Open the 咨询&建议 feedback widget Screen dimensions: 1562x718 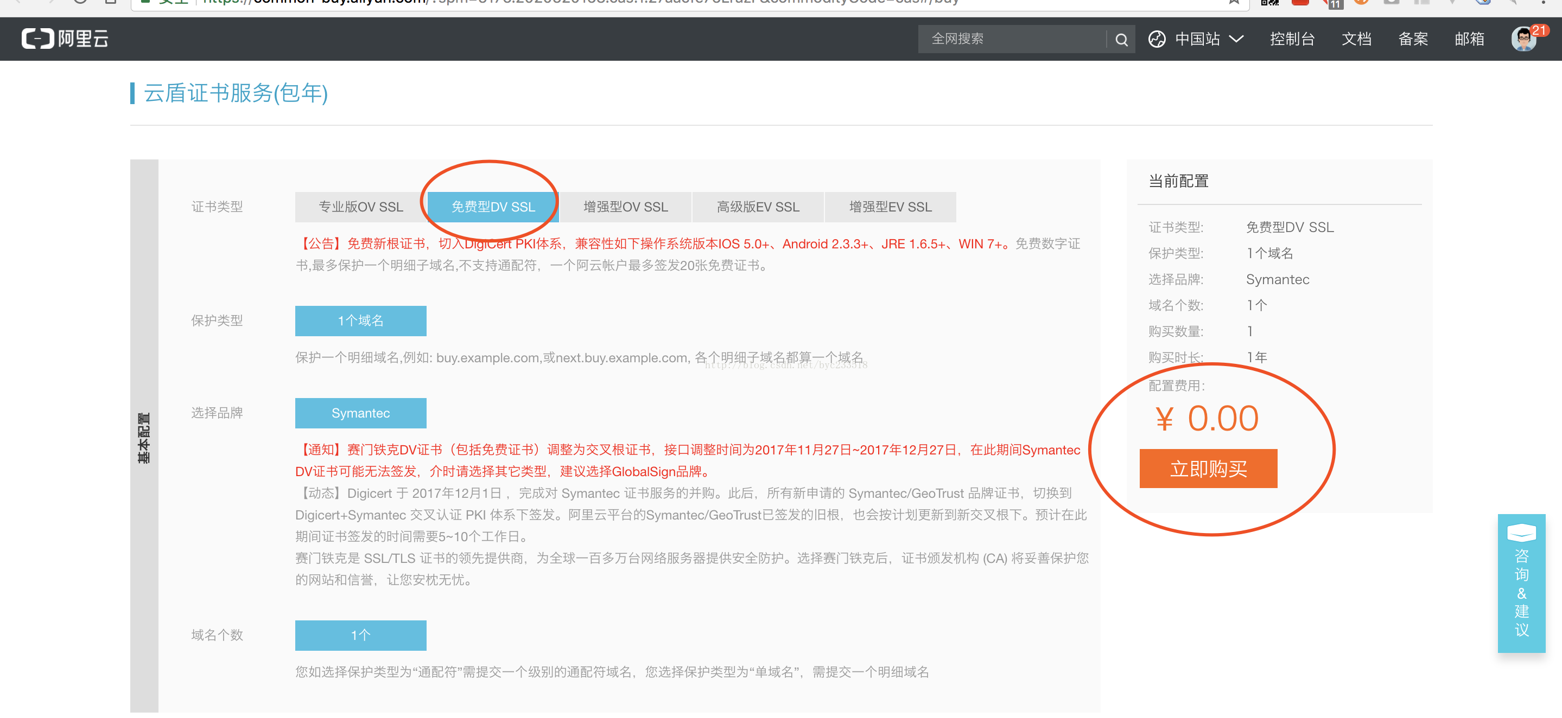pos(1521,583)
